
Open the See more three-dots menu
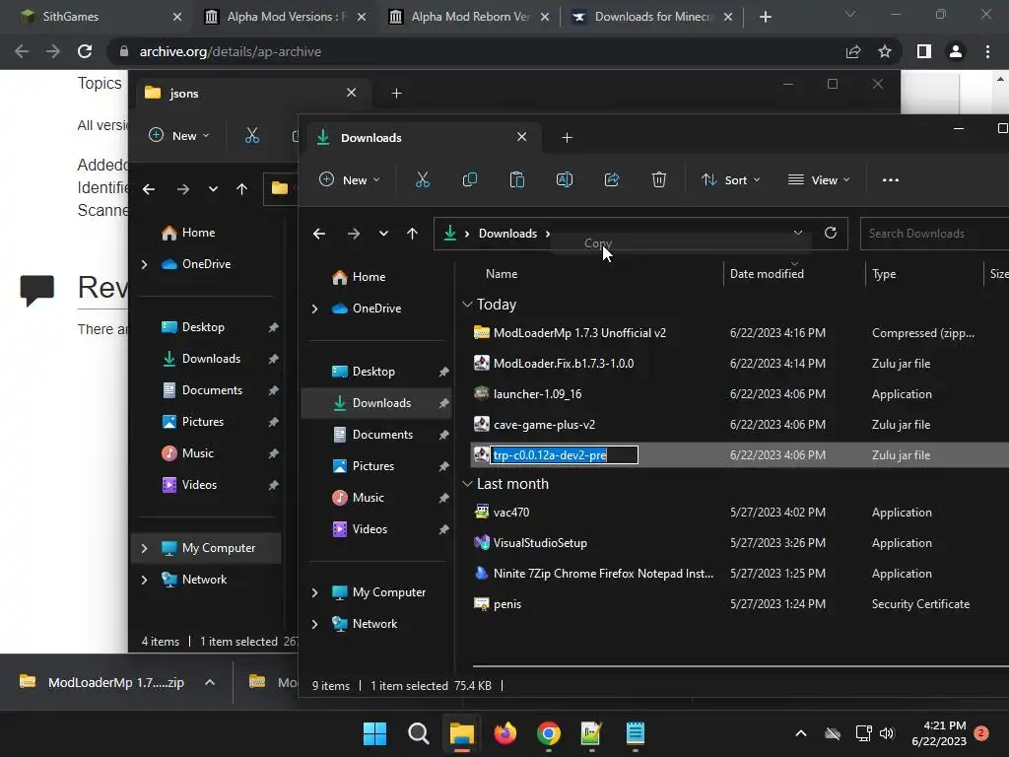click(x=891, y=180)
